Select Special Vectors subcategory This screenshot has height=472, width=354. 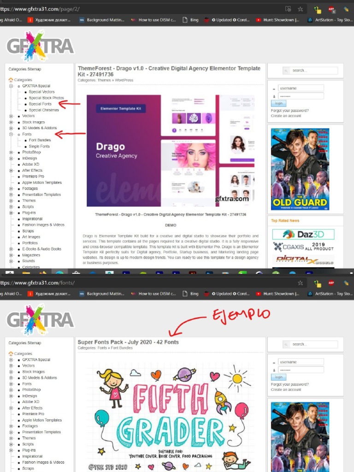pyautogui.click(x=42, y=92)
